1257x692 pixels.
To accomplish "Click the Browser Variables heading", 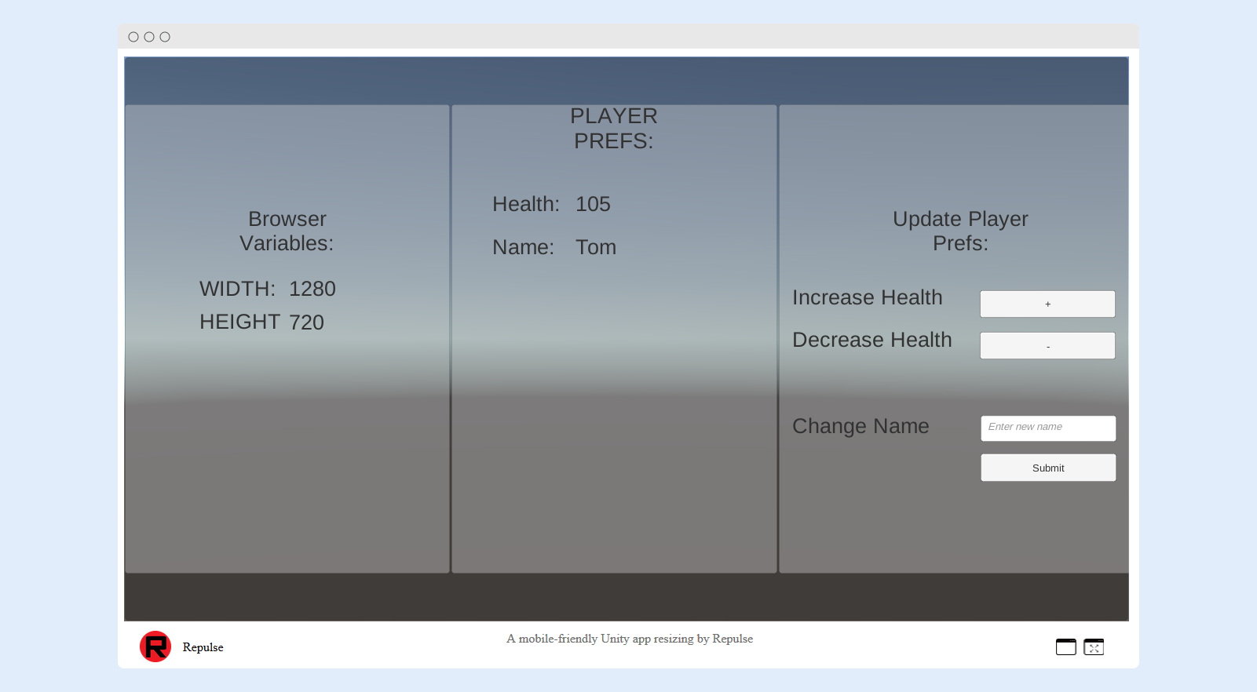I will (x=287, y=231).
